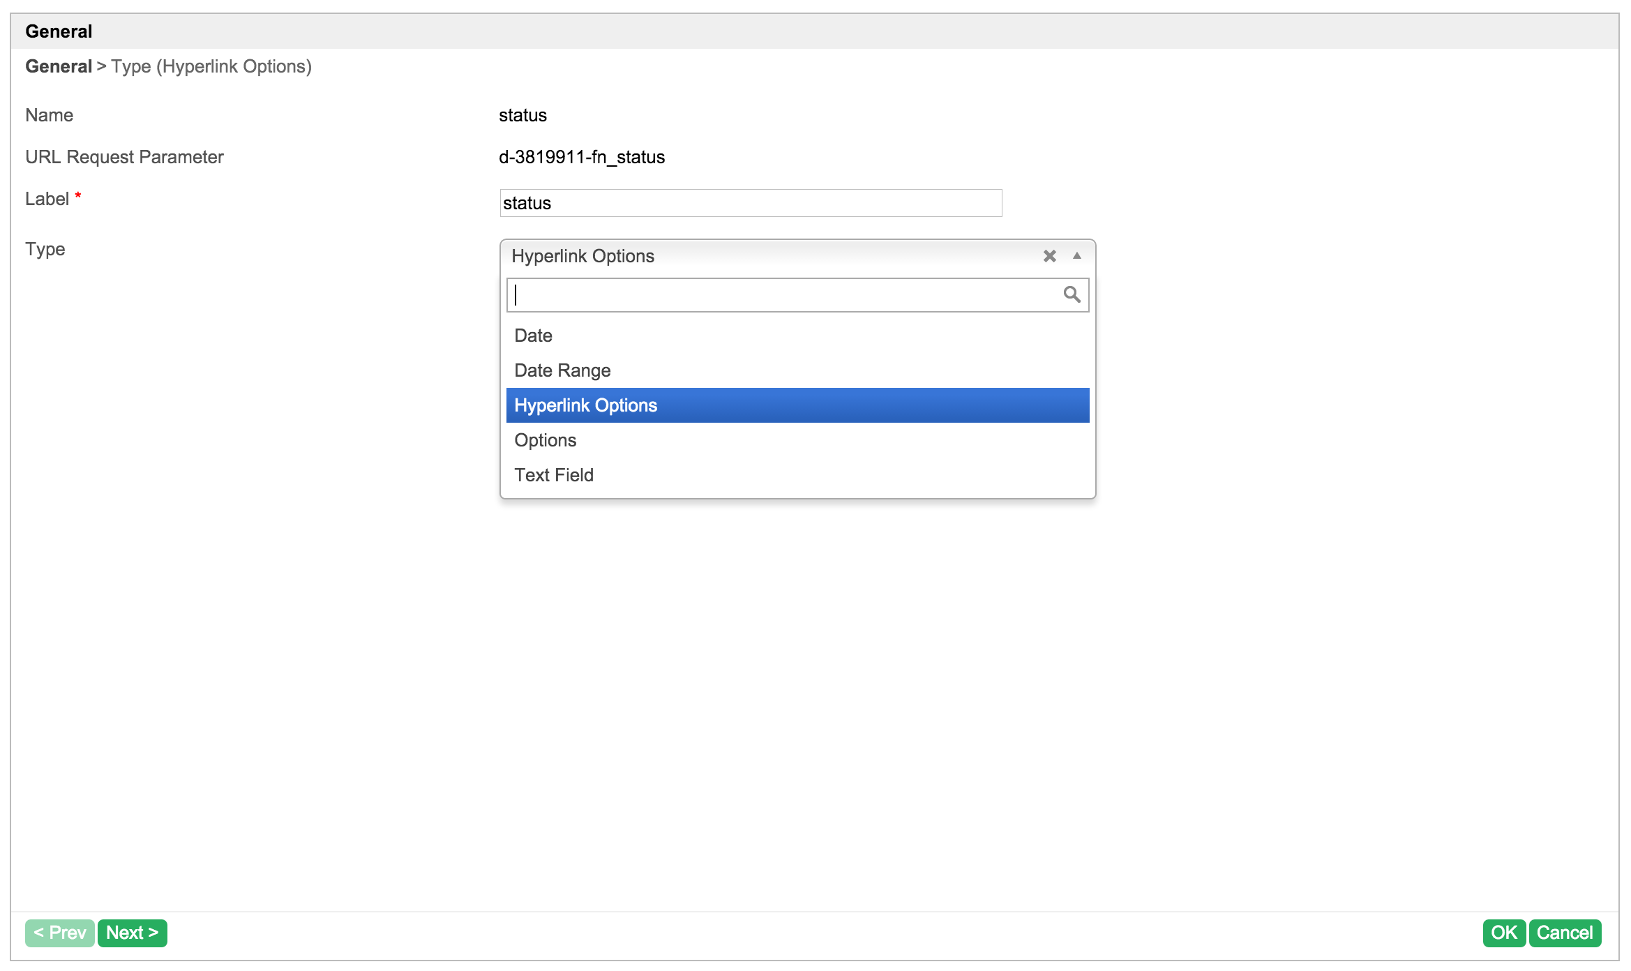1631x971 pixels.
Task: Click the URL Request Parameter value text
Action: pos(582,157)
